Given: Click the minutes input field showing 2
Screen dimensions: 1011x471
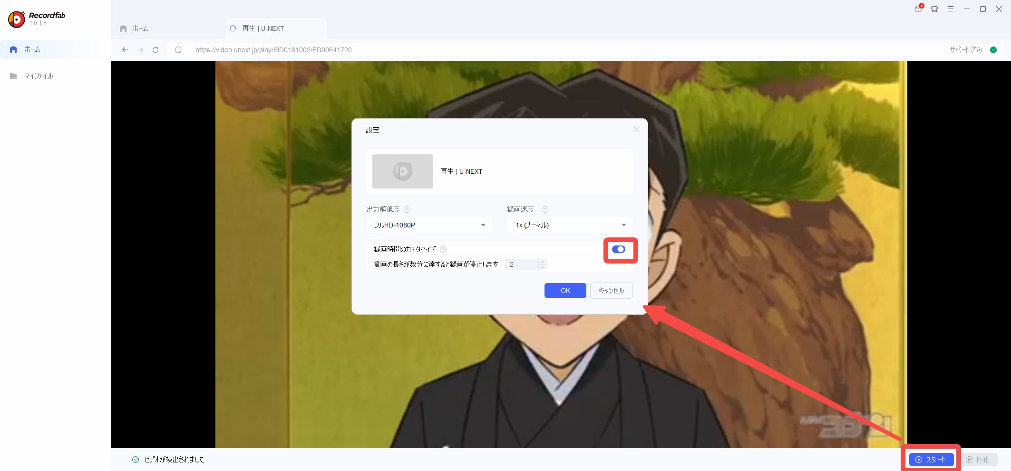Looking at the screenshot, I should (x=522, y=264).
